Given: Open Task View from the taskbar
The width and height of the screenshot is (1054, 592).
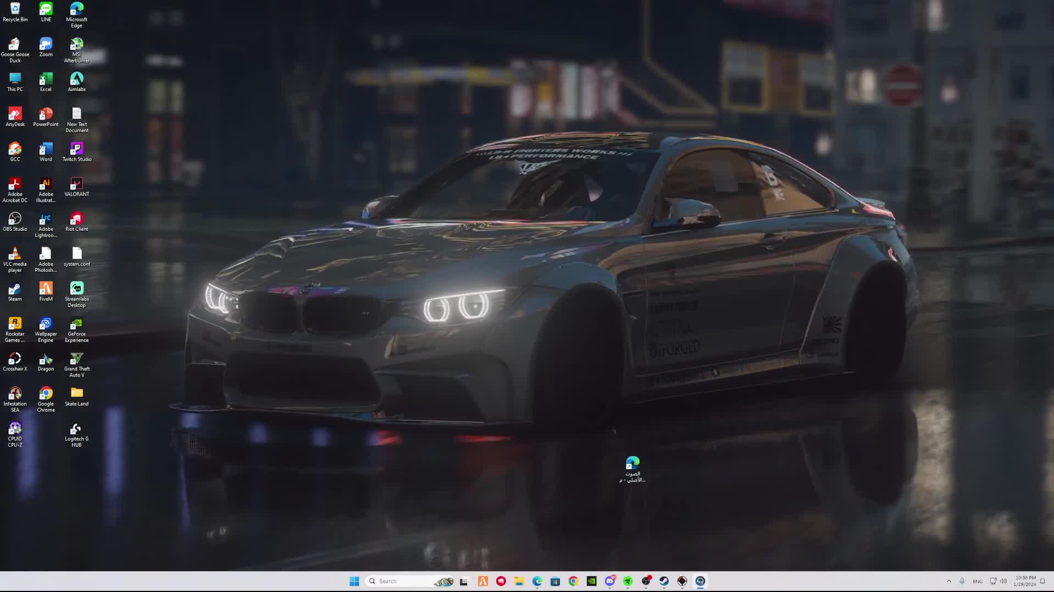Looking at the screenshot, I should 464,581.
